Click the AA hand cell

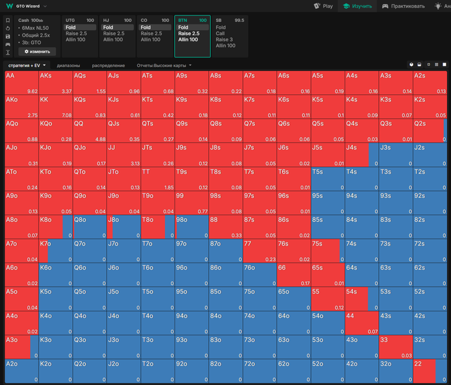click(x=21, y=83)
